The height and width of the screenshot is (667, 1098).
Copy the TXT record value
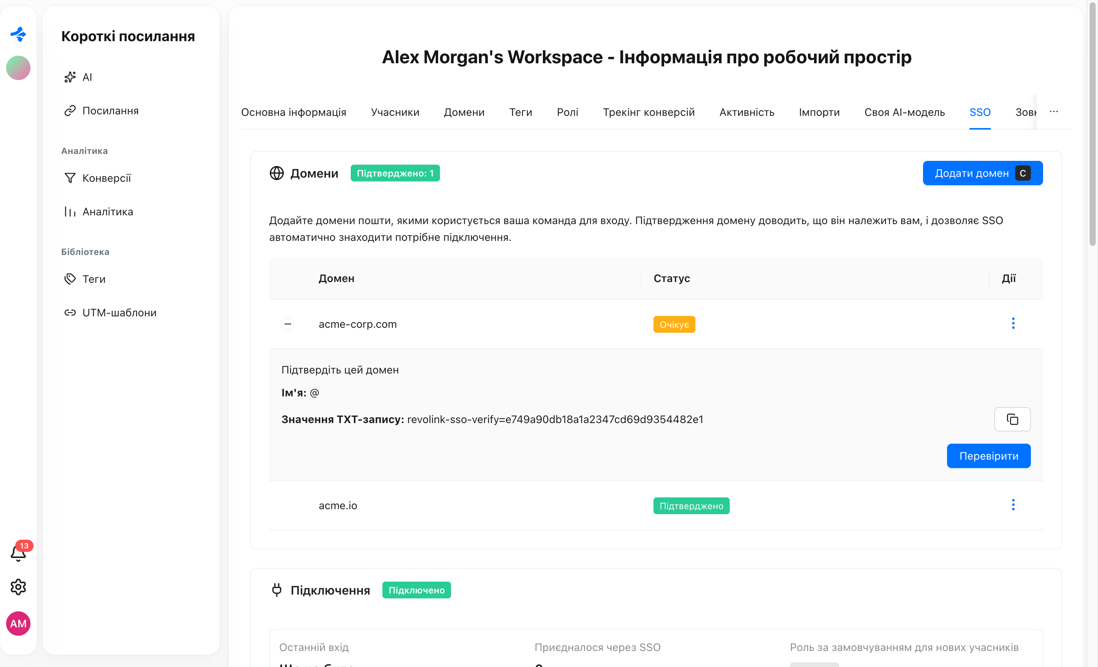1012,419
